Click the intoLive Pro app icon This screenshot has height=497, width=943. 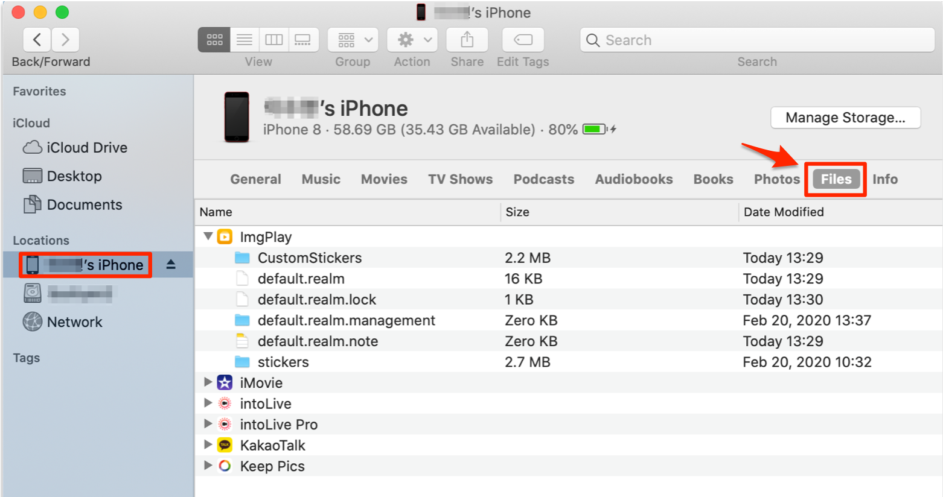tap(225, 424)
